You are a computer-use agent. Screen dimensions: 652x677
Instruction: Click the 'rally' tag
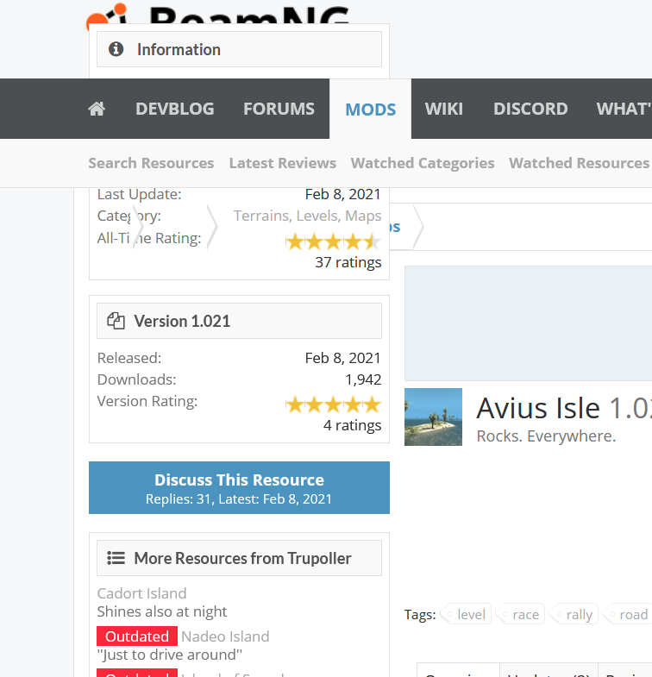(x=575, y=614)
